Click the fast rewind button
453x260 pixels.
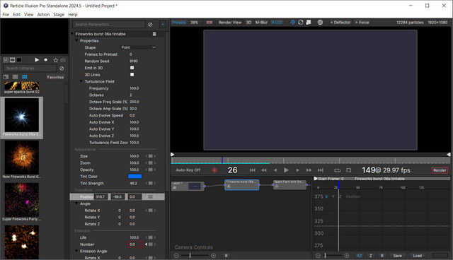pos(264,170)
